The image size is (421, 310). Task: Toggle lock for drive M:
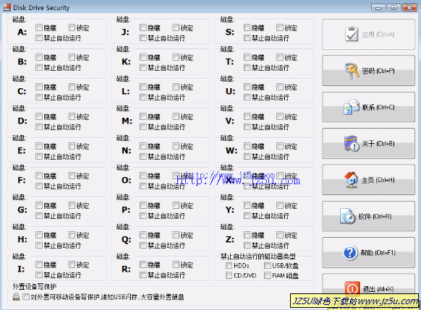[x=176, y=116]
